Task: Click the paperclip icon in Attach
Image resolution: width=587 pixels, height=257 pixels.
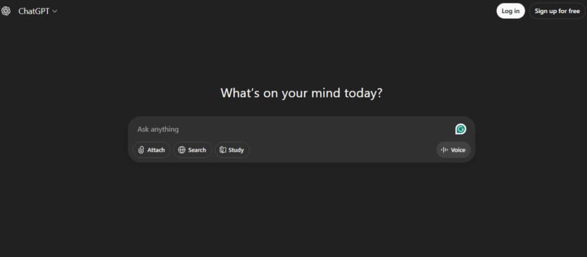Action: tap(141, 150)
